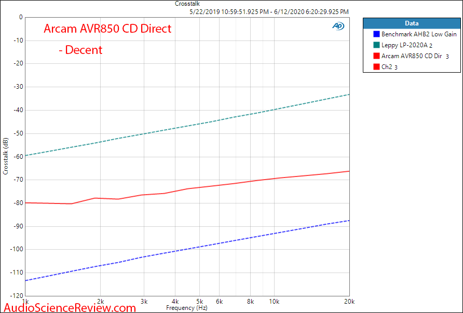Click the 8k frequency axis tick label
This screenshot has width=463, height=313.
tap(251, 302)
